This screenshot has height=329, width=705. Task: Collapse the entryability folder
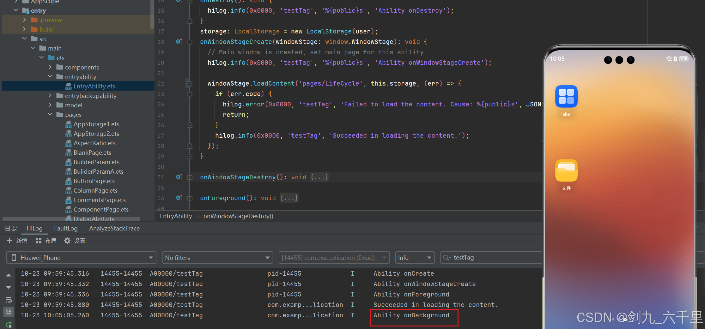pyautogui.click(x=50, y=77)
